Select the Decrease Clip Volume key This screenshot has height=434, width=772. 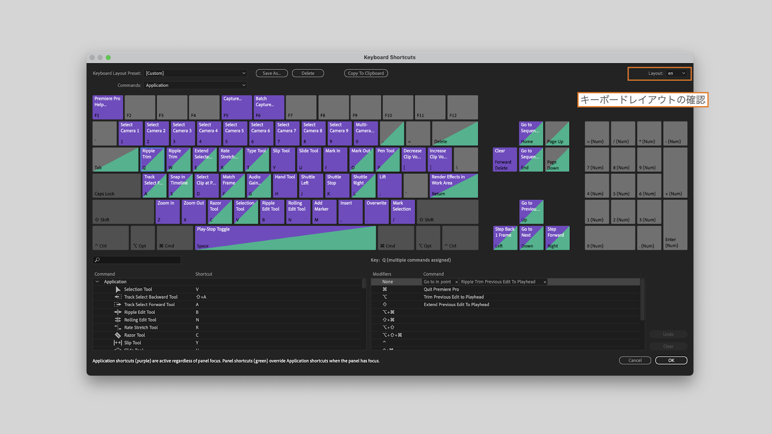coord(414,160)
